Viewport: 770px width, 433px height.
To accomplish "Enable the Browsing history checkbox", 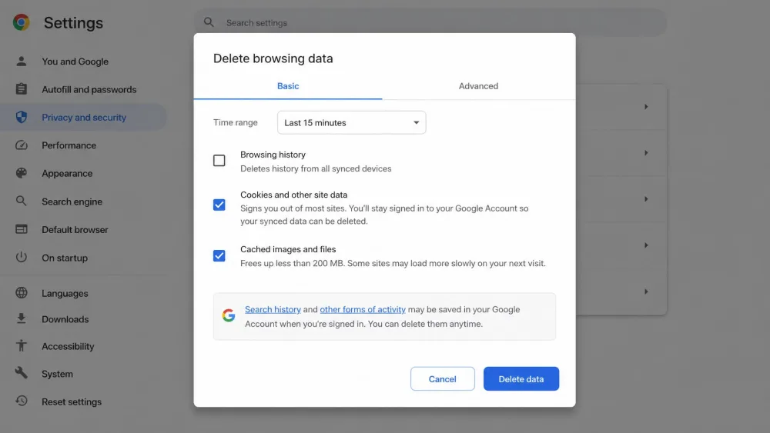I will [219, 160].
